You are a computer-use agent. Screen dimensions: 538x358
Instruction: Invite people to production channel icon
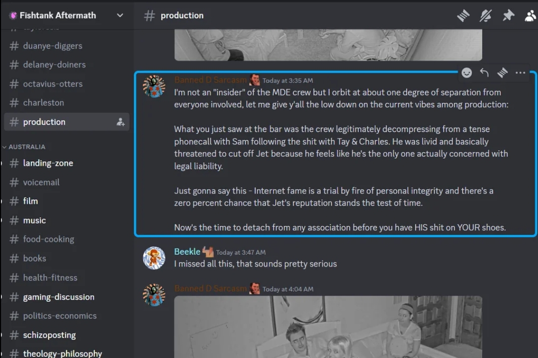(x=120, y=122)
